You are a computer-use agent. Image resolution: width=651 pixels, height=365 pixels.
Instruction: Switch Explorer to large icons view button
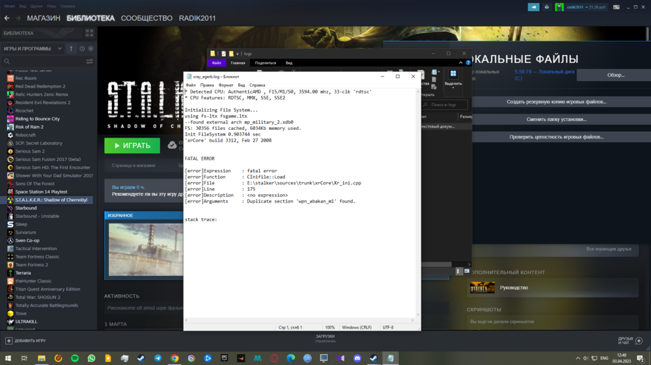(x=467, y=271)
